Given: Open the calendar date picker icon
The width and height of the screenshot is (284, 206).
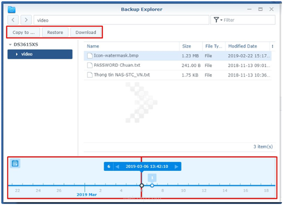Looking at the screenshot, I should coord(15,163).
